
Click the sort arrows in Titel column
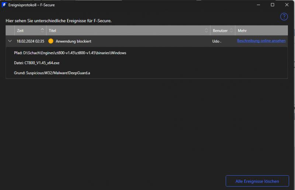pos(206,30)
